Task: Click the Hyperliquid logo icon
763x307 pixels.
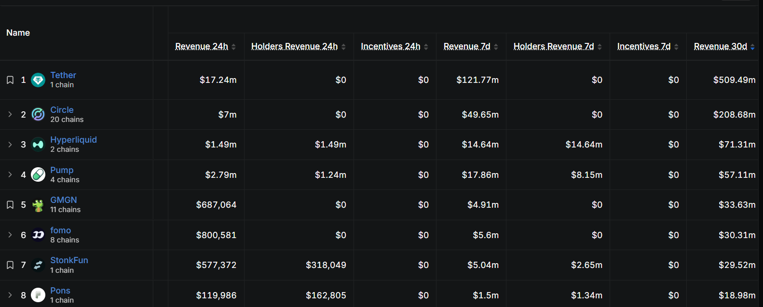Action: click(x=38, y=145)
